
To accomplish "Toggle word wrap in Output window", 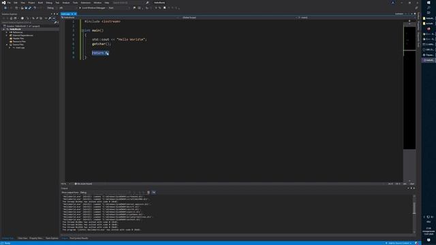I will tap(154, 192).
